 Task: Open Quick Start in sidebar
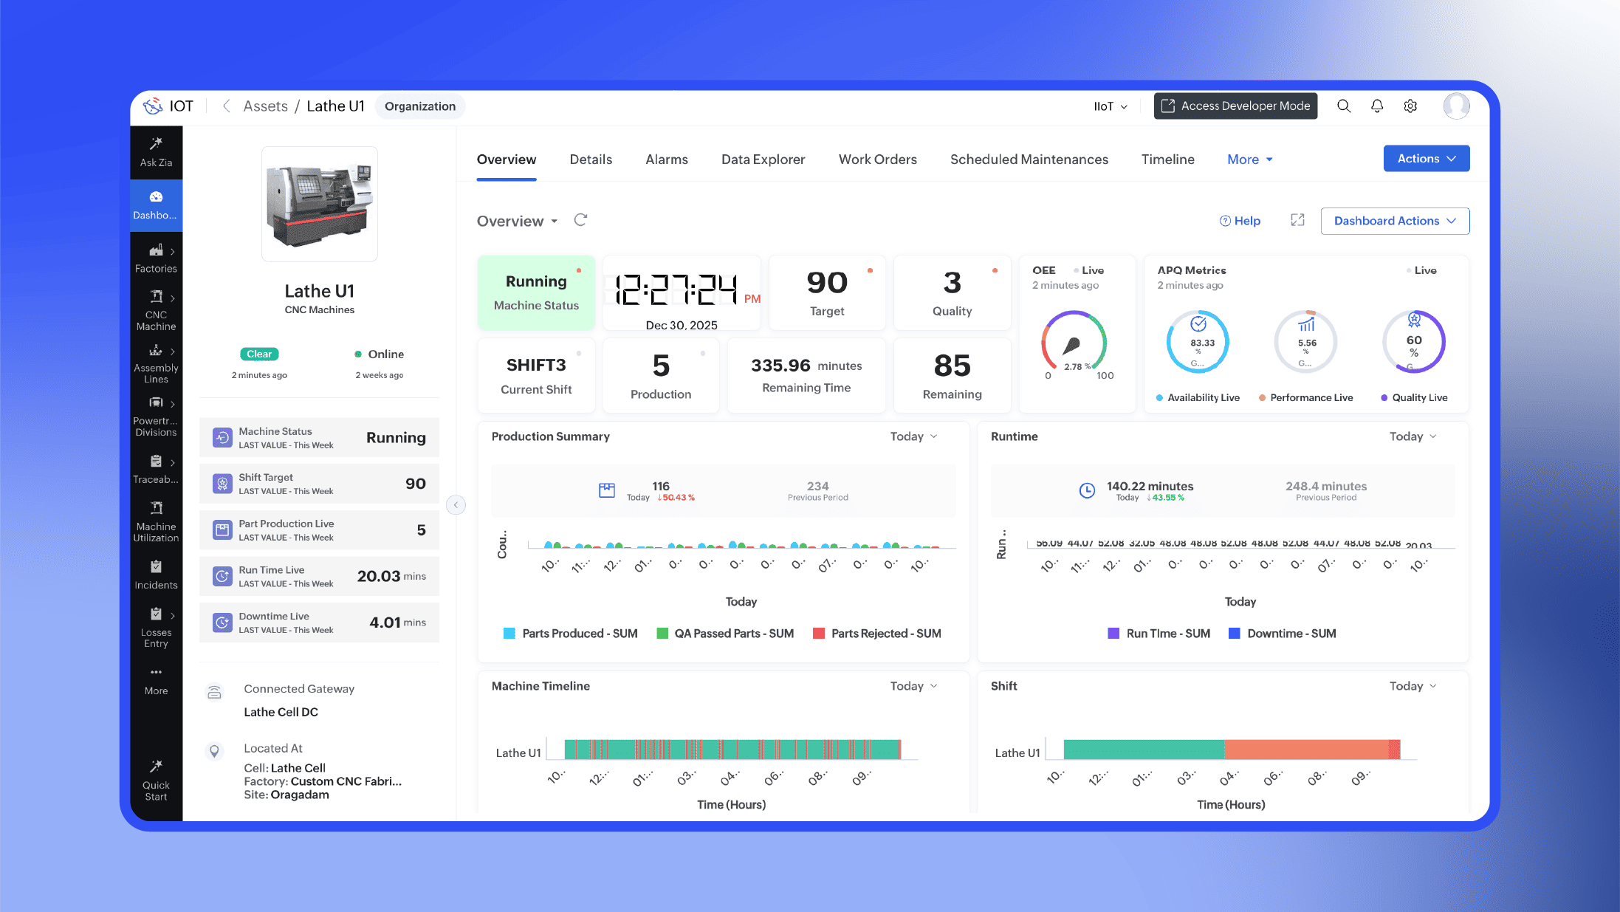(x=156, y=780)
